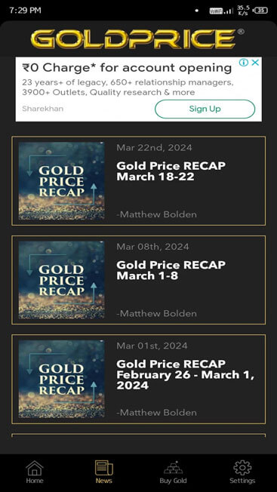The width and height of the screenshot is (277, 492).
Task: Tap the battery indicator in status bar
Action: tap(260, 11)
